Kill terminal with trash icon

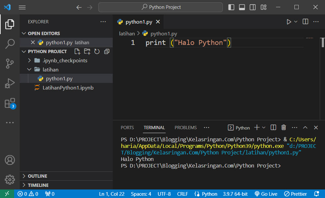pyautogui.click(x=284, y=127)
